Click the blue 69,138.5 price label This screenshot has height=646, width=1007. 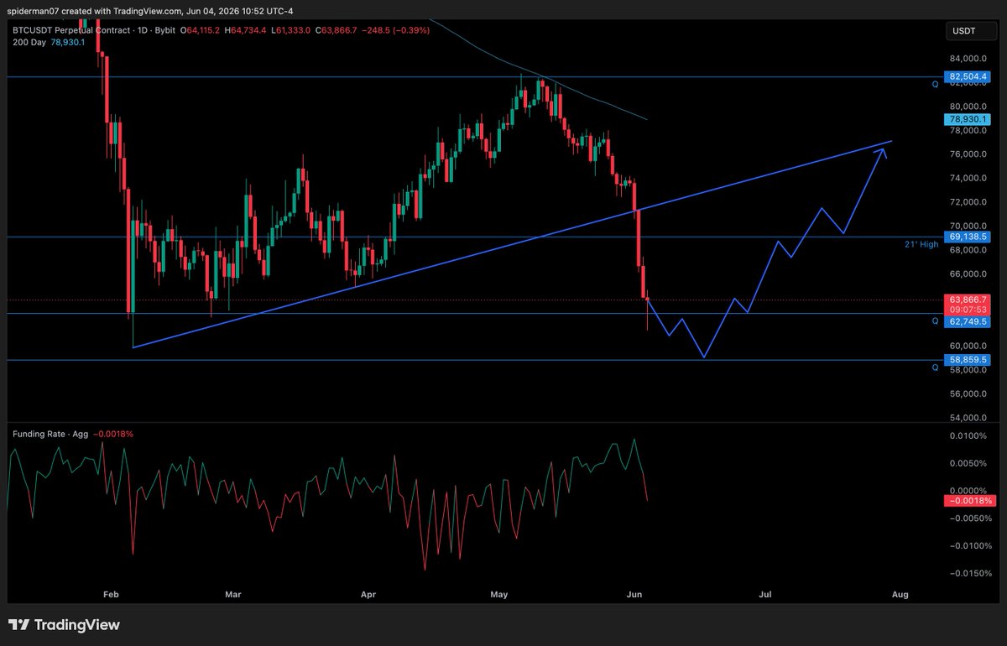[968, 237]
